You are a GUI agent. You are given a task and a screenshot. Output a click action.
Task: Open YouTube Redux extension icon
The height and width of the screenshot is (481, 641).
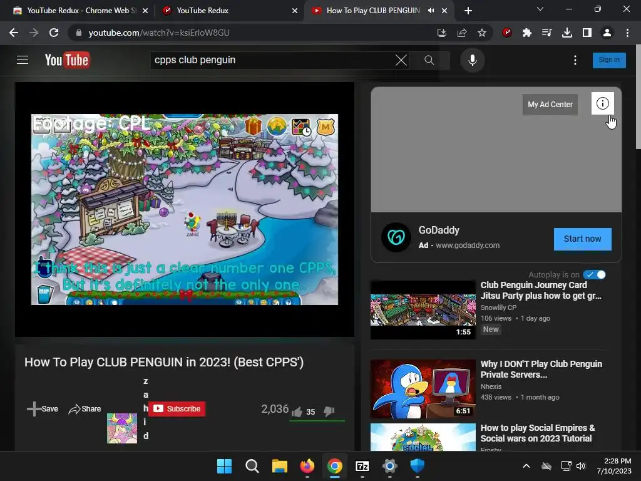tap(507, 33)
